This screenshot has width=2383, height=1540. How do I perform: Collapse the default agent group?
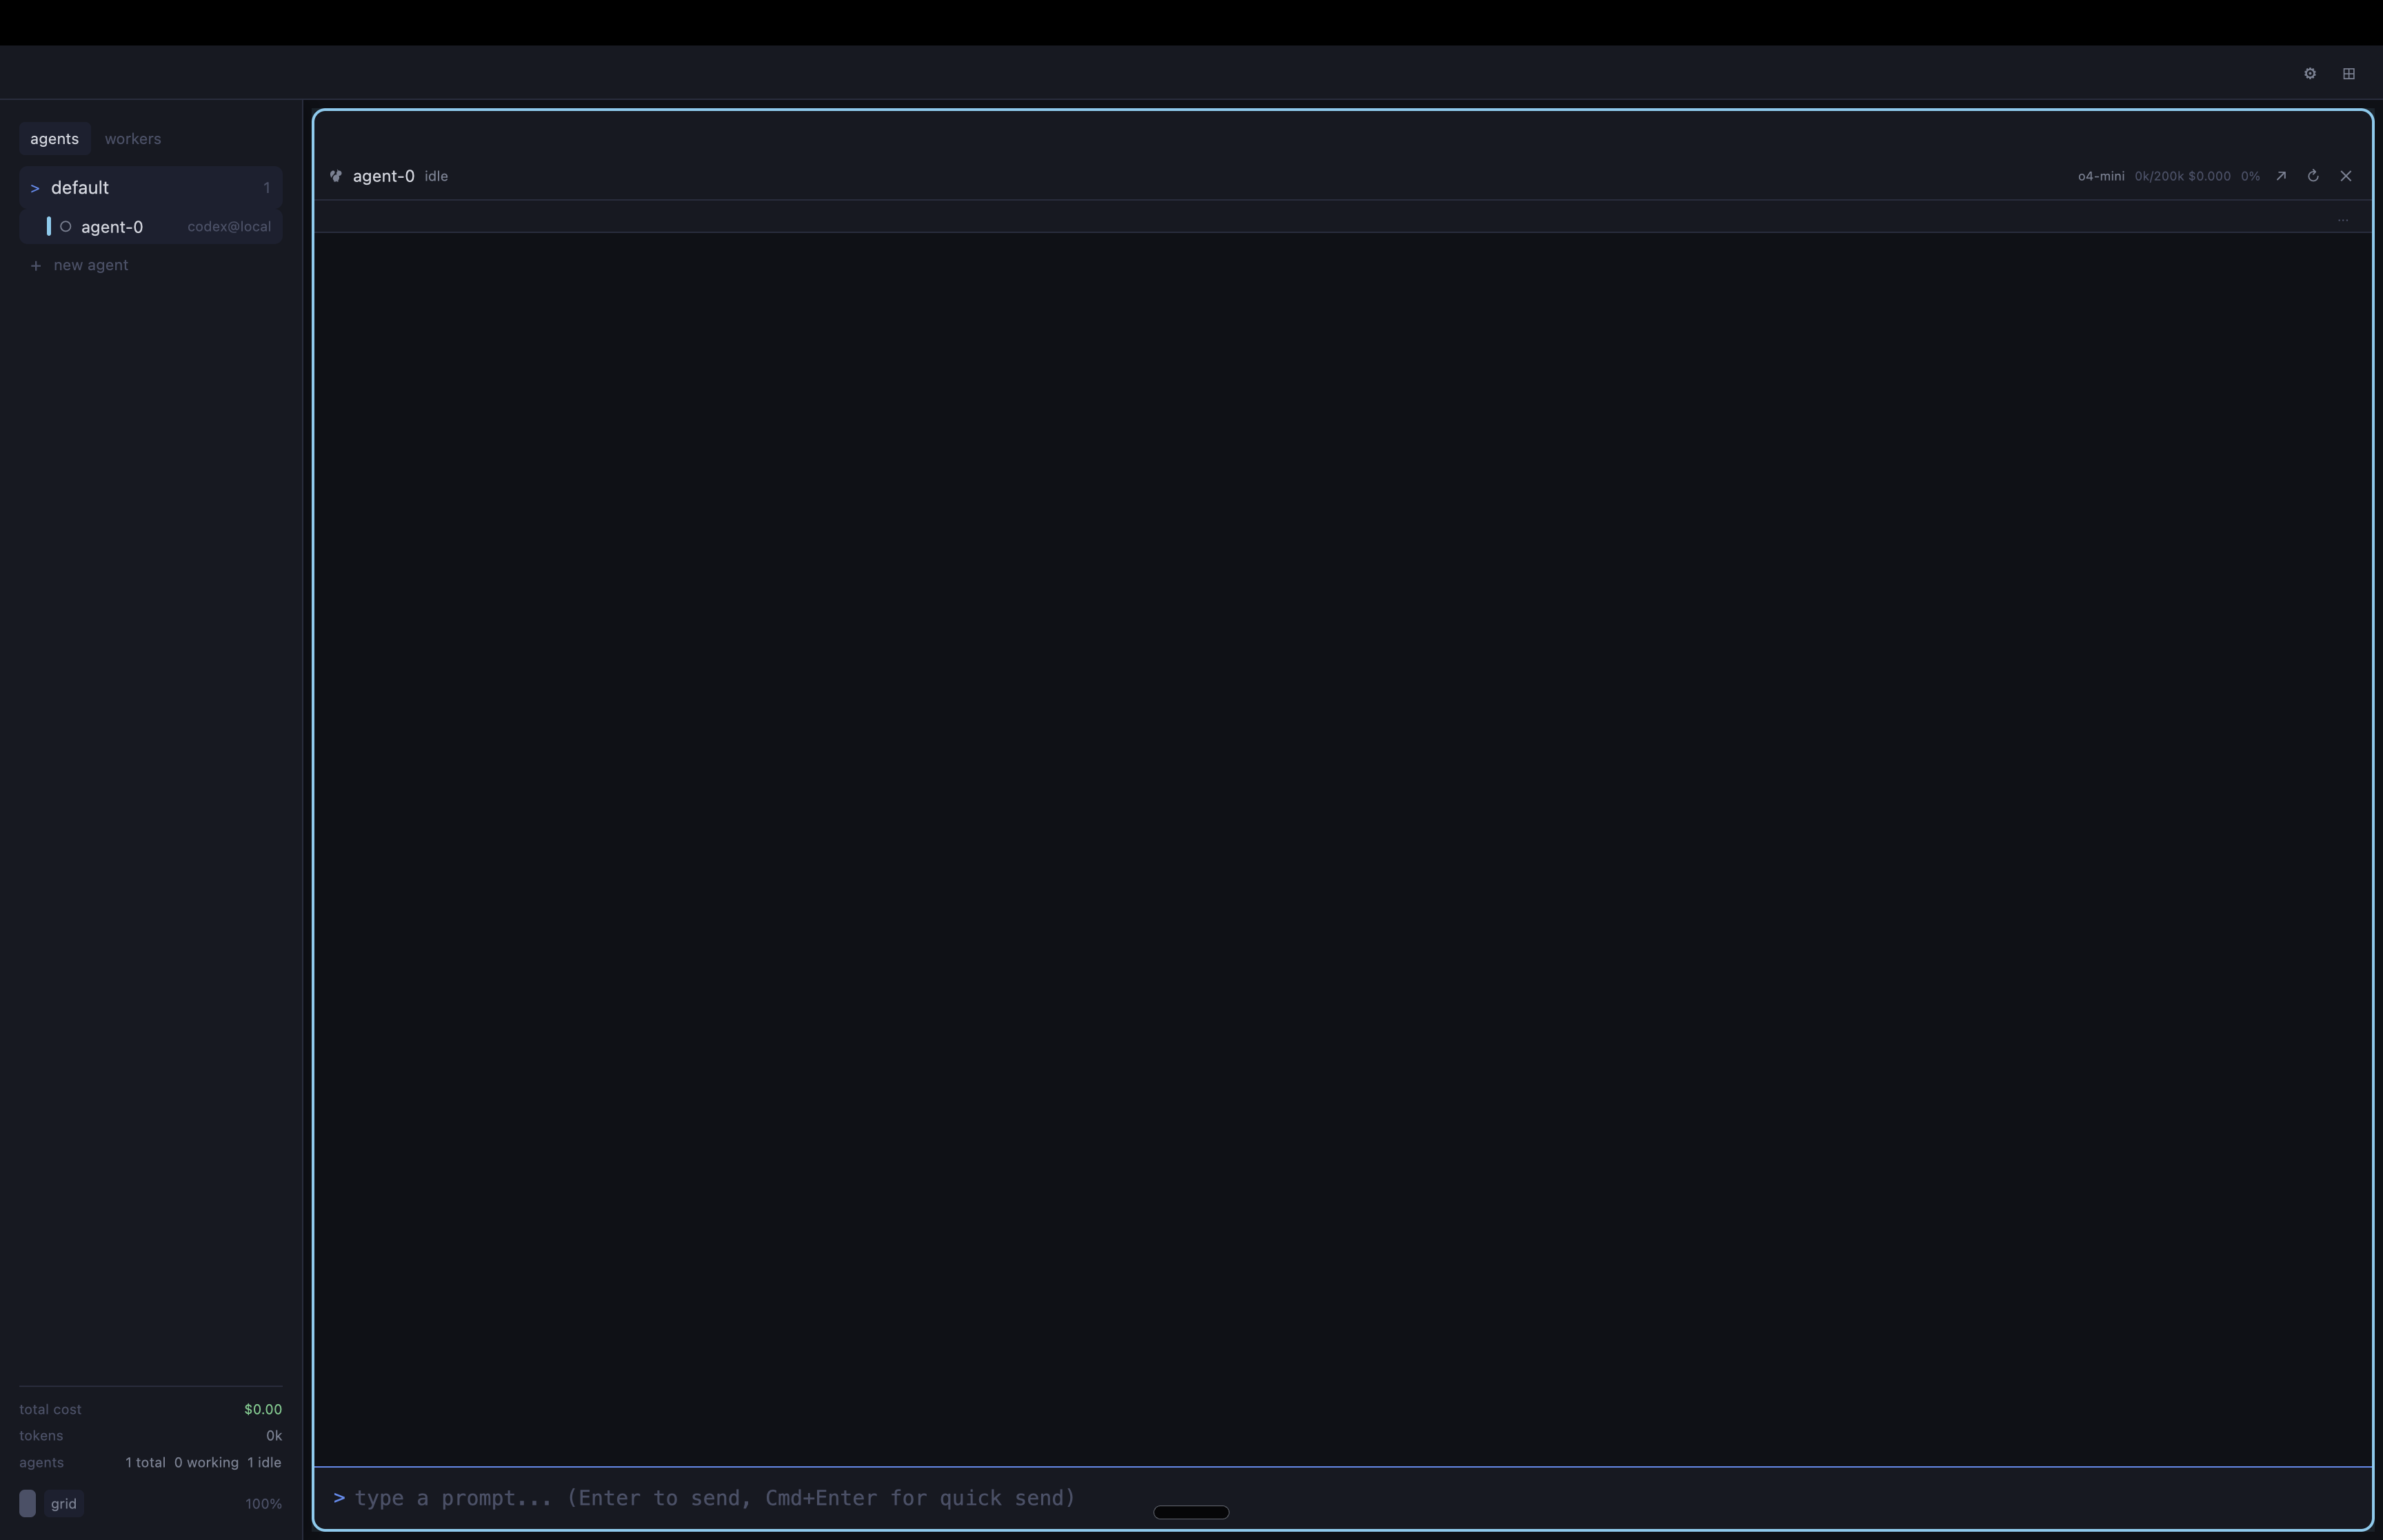34,187
